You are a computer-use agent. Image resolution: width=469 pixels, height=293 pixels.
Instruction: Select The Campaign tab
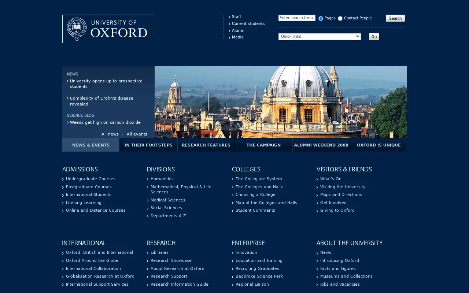[x=263, y=145]
